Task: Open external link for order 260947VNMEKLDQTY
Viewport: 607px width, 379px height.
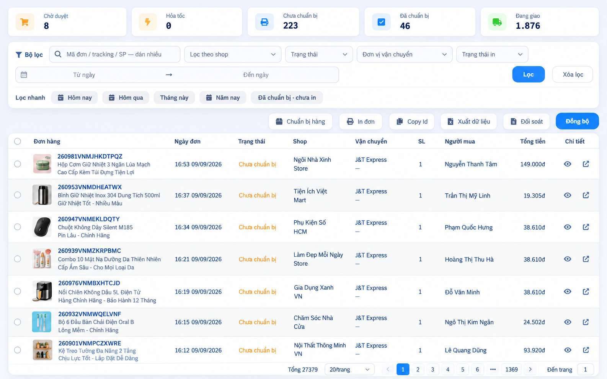Action: coord(586,227)
